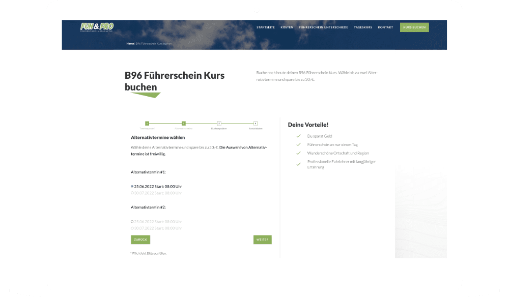
Task: Click the Fun & Pro logo
Action: point(97,27)
